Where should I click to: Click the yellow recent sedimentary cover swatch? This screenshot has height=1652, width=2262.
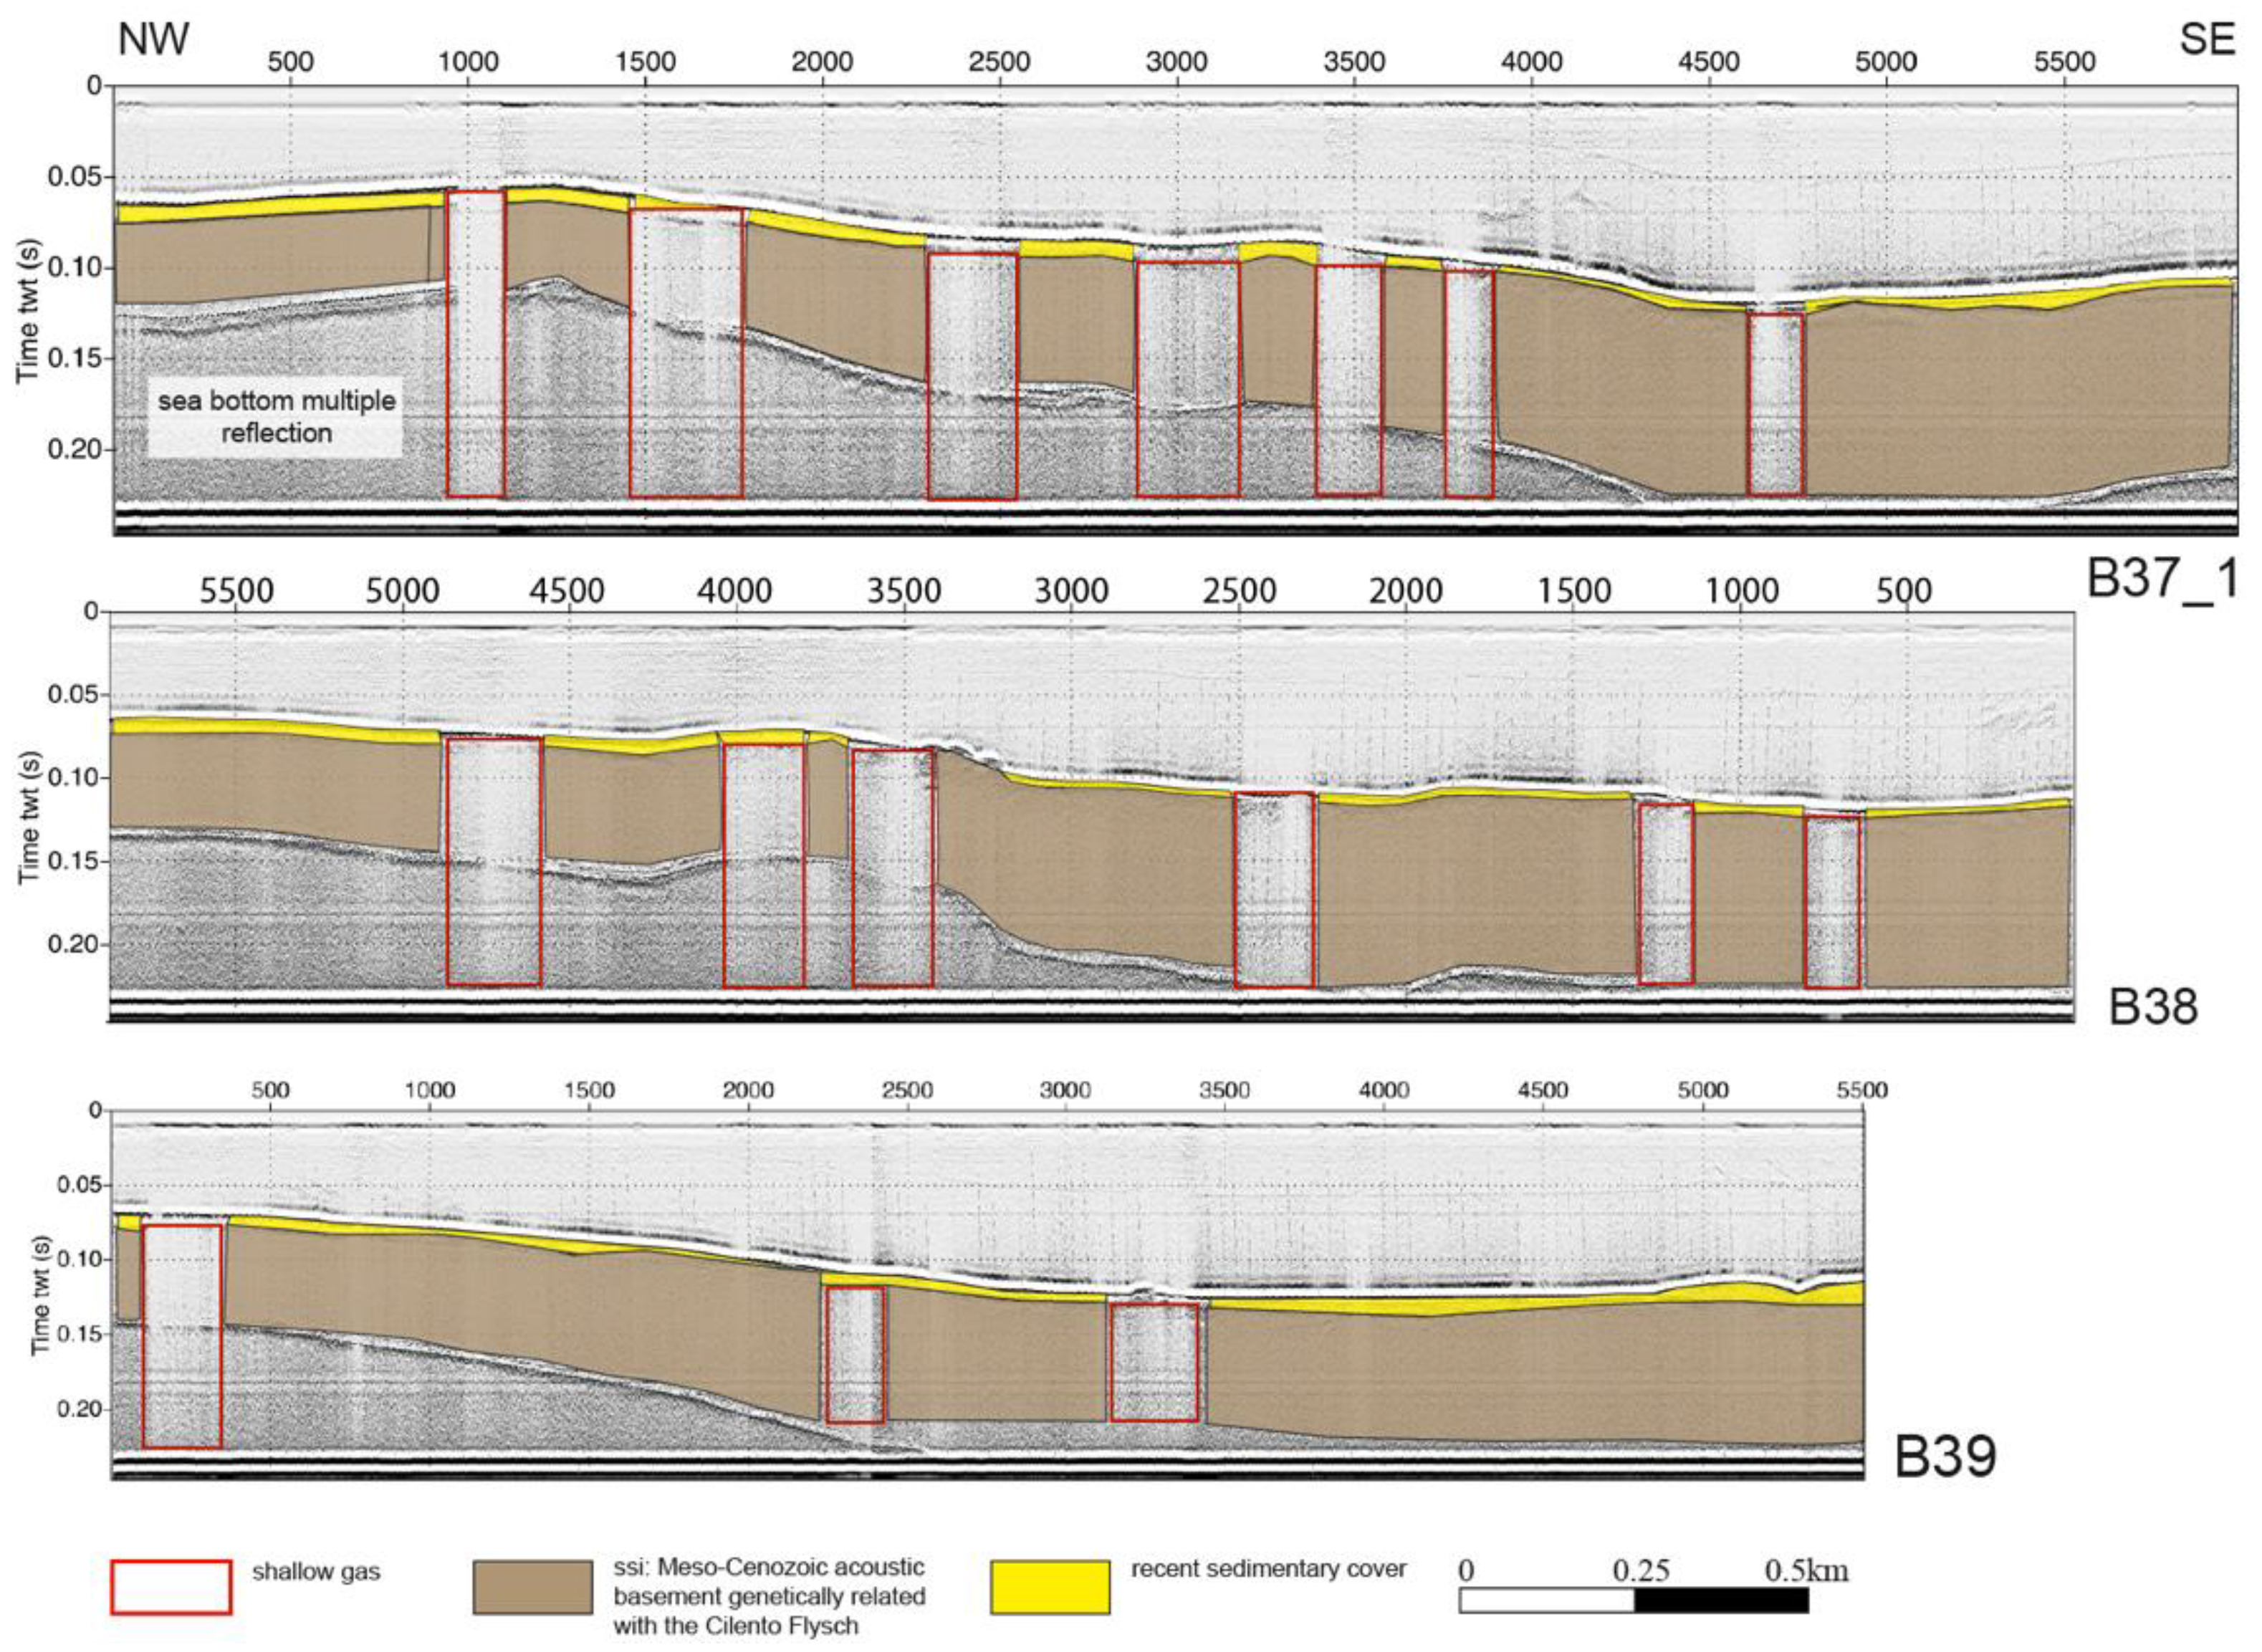pyautogui.click(x=1049, y=1587)
